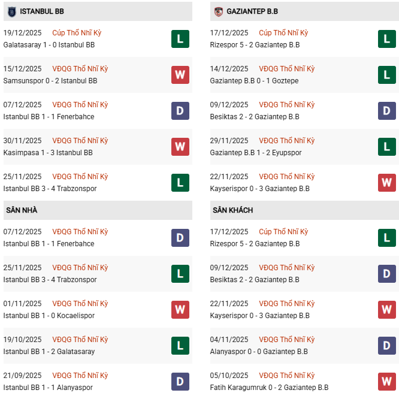This screenshot has width=399, height=396.
Task: Click D badge for Istanbul BB 1 - 1 Alanyaspor
Action: coord(180,382)
